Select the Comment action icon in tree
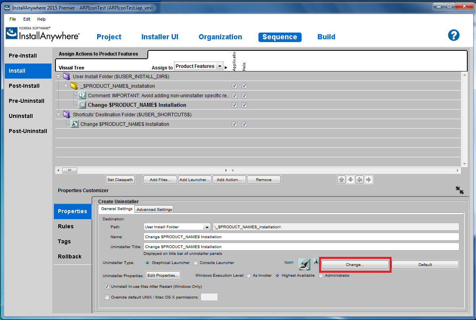This screenshot has width=476, height=320. (82, 95)
